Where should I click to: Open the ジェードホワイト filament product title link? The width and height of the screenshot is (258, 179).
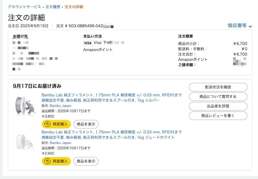pyautogui.click(x=112, y=135)
